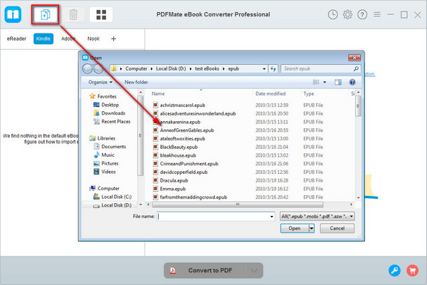Click the blue help icon in Open dialog
427x285 pixels.
point(352,82)
